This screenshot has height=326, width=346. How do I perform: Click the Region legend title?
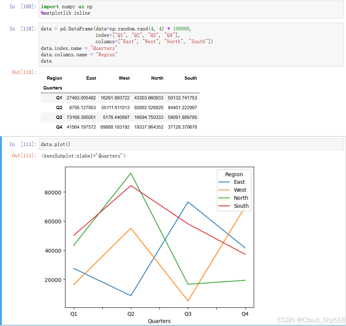(234, 174)
